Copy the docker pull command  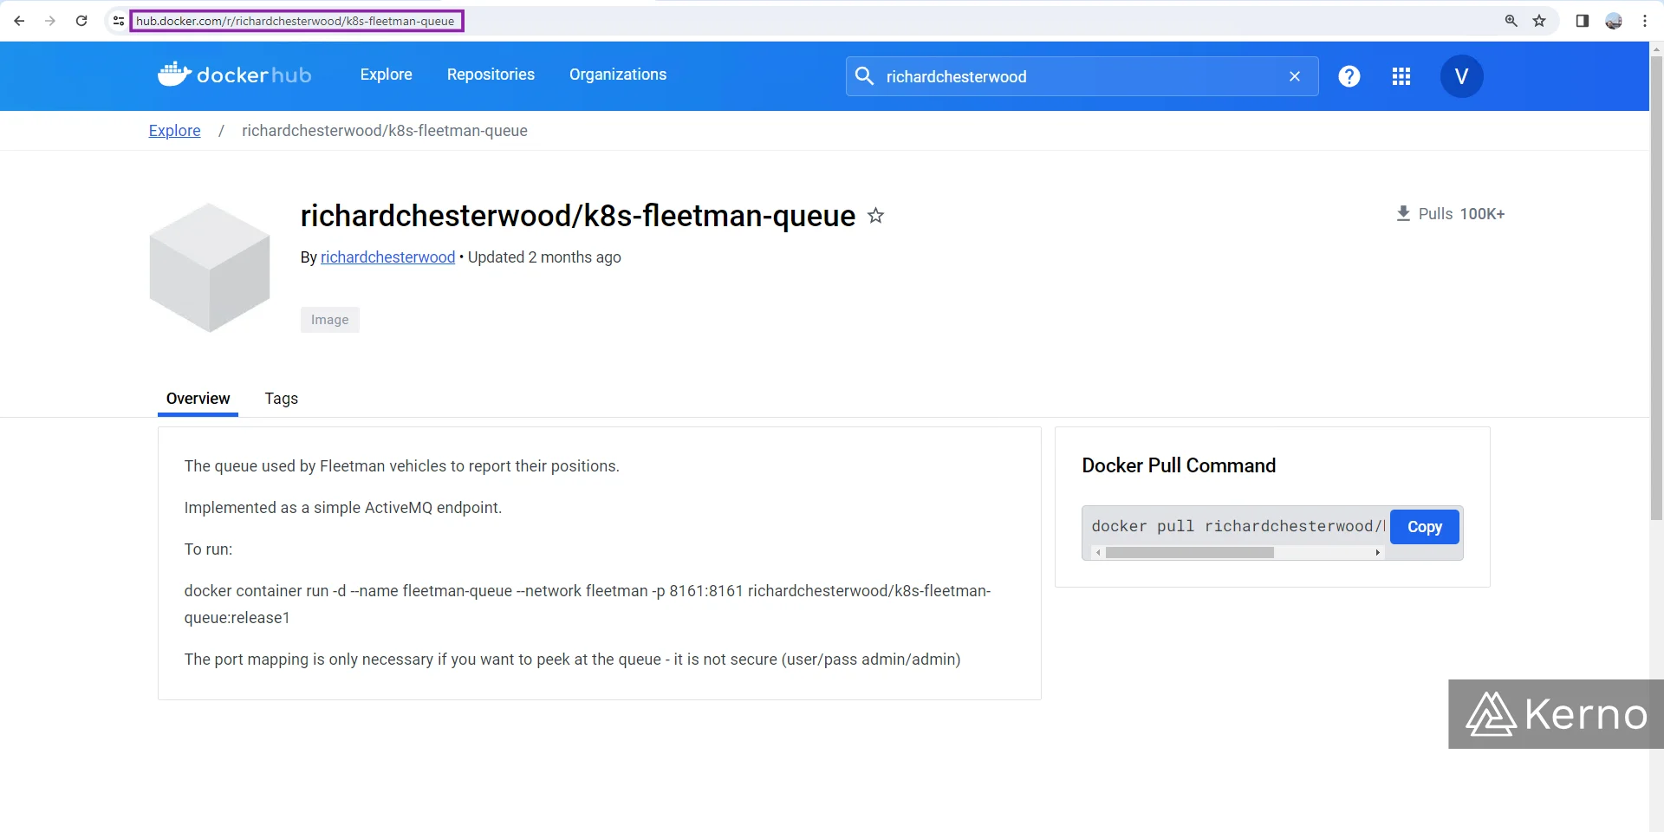pyautogui.click(x=1425, y=527)
